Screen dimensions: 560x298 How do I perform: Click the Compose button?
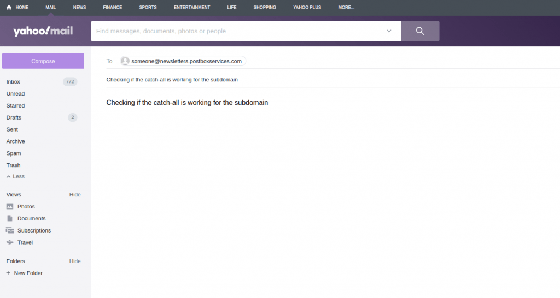[x=43, y=61]
